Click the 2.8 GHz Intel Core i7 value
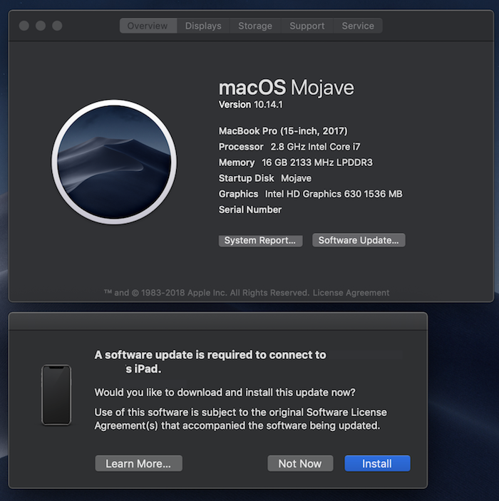Image resolution: width=499 pixels, height=501 pixels. [x=315, y=147]
